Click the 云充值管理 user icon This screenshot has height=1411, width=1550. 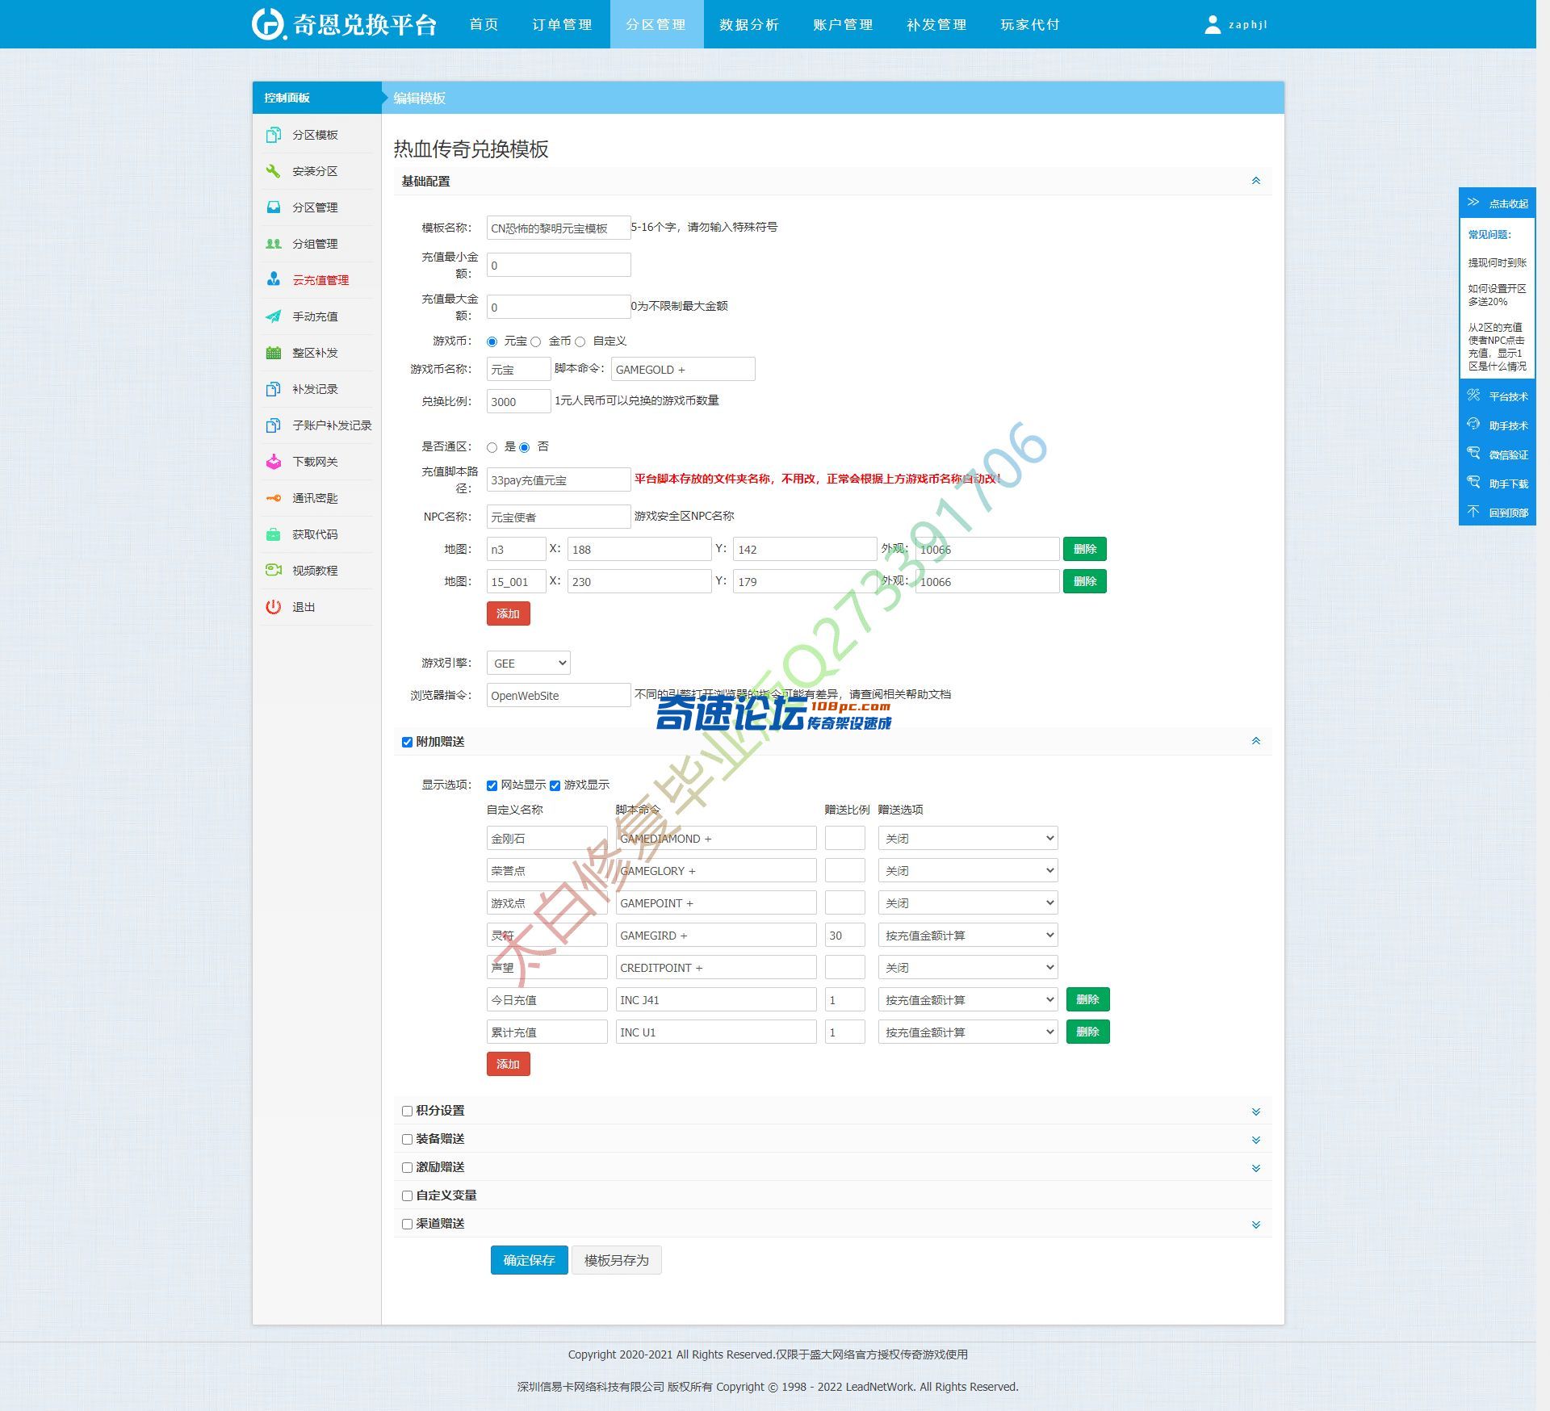(274, 280)
